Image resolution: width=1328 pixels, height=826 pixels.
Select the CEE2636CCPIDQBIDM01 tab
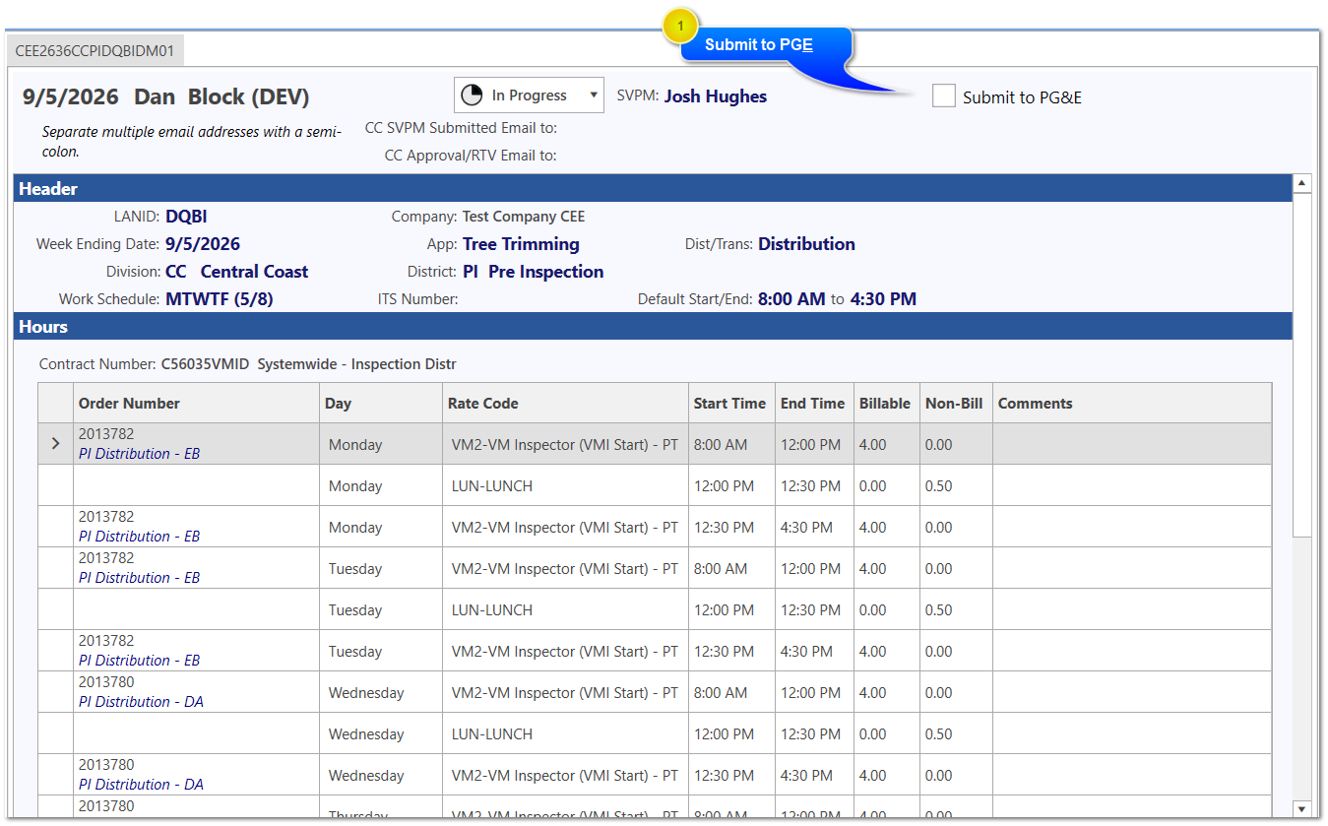(x=95, y=51)
